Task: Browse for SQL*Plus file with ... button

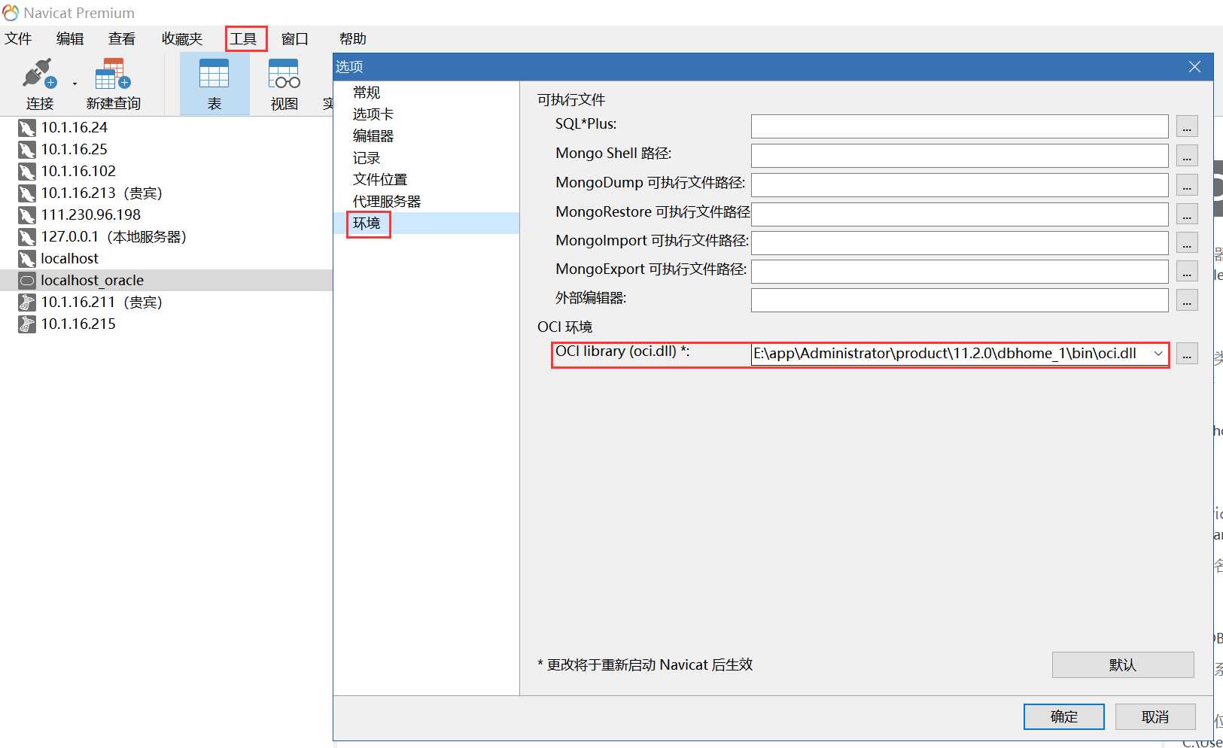Action: [1187, 126]
